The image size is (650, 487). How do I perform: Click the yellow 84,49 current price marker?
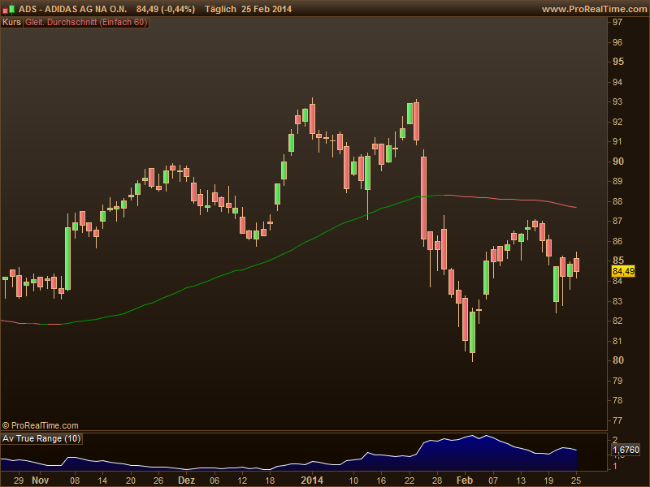tap(623, 271)
